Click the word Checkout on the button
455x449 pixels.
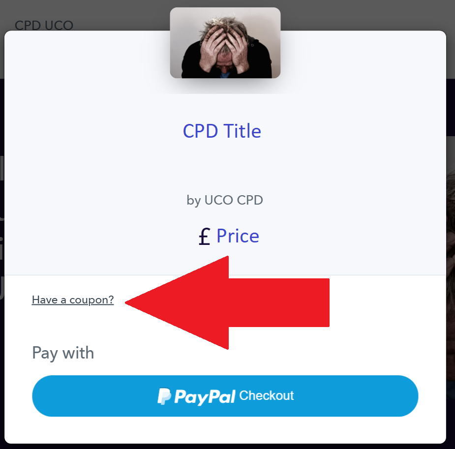click(x=267, y=395)
